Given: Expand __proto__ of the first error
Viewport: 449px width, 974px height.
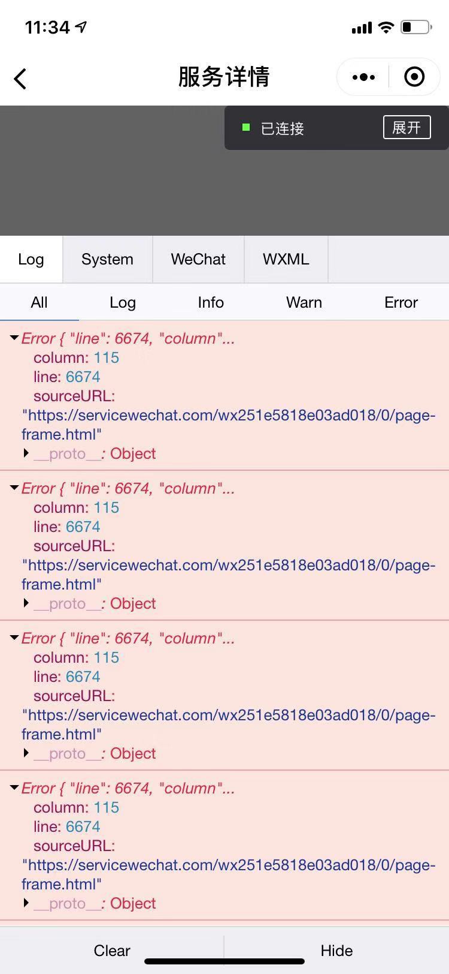Looking at the screenshot, I should 26,453.
